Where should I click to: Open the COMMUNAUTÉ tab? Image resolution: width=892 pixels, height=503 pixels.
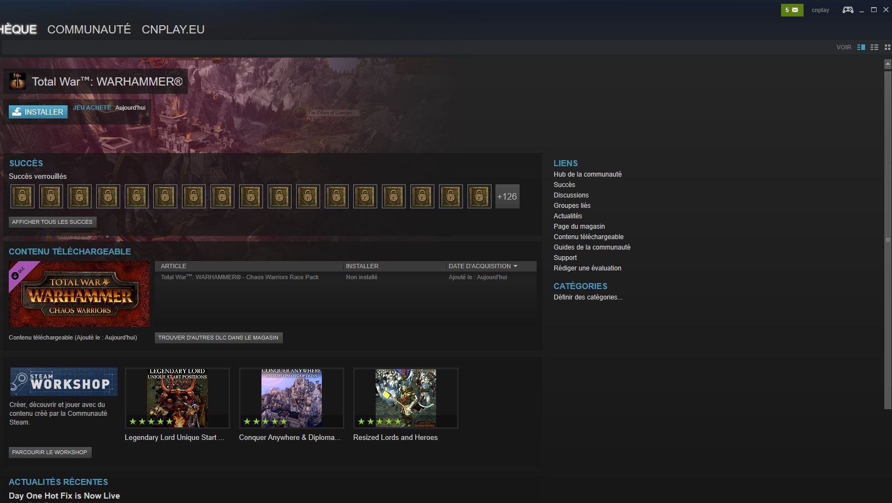pyautogui.click(x=89, y=30)
